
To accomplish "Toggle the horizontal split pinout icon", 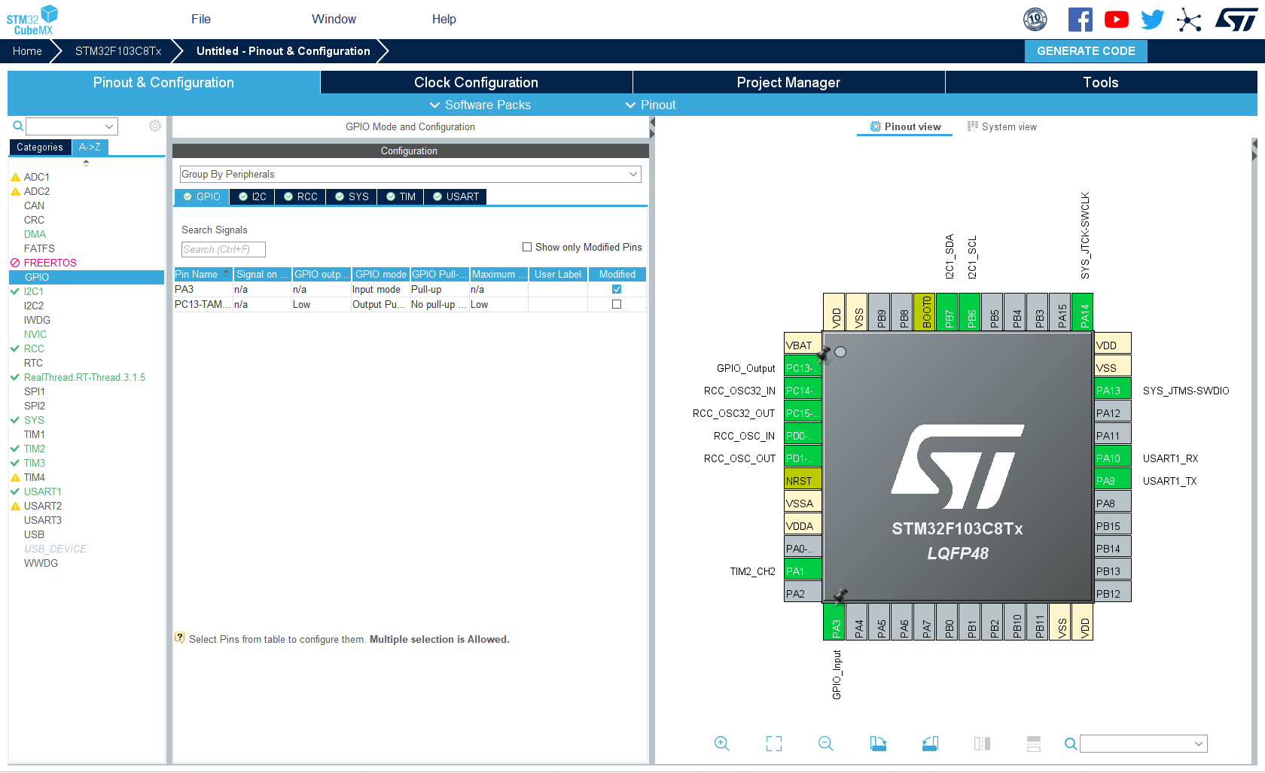I will [1034, 744].
